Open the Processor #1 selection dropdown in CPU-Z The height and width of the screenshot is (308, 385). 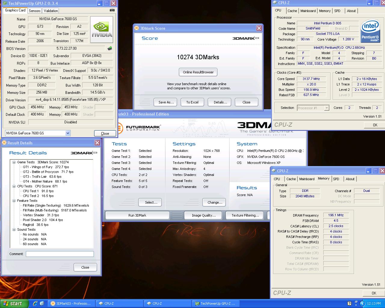point(327,108)
